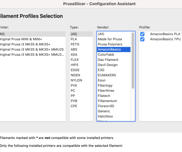Select Original Prusa i3 MK3S & MK3S+ printer
182x152 pixels.
[33, 44]
